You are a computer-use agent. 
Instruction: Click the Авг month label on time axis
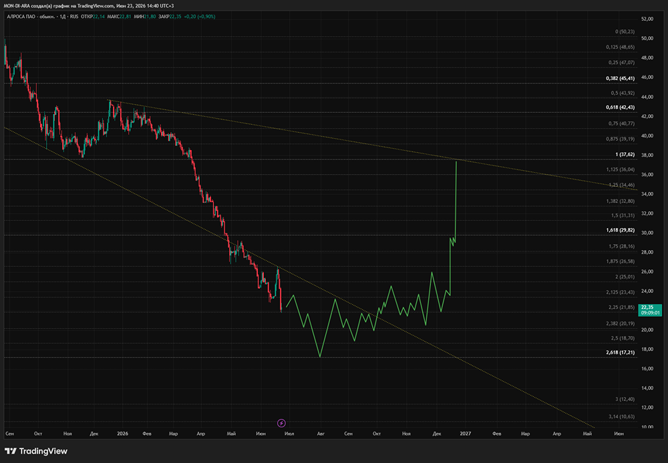click(321, 434)
